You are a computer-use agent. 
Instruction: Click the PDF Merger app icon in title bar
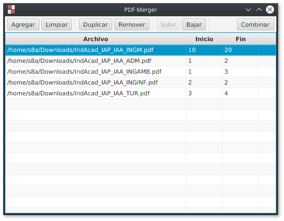click(12, 9)
